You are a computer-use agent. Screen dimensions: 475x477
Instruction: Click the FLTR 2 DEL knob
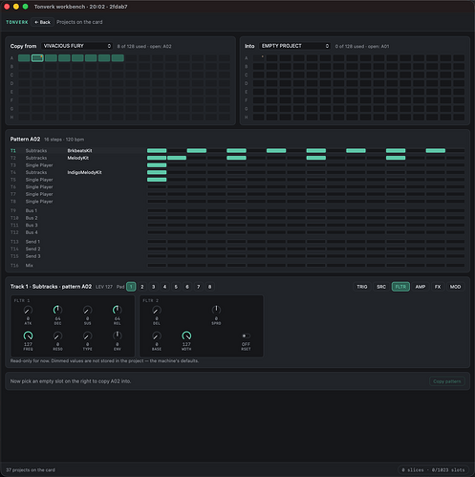click(157, 310)
